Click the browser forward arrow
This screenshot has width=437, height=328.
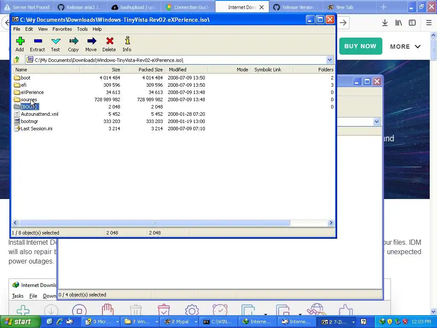tap(343, 23)
